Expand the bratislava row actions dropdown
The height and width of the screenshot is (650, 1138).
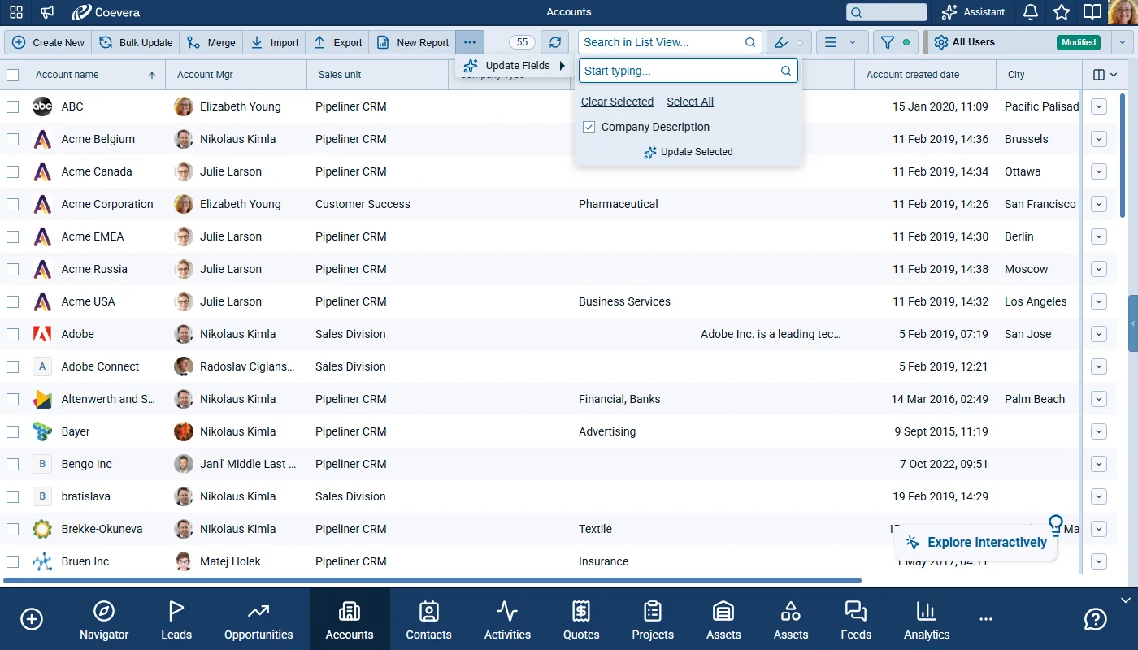click(x=1099, y=496)
